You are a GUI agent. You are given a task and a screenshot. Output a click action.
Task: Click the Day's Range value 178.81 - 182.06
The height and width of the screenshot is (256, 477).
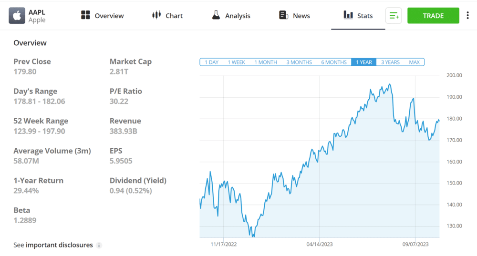coord(39,102)
